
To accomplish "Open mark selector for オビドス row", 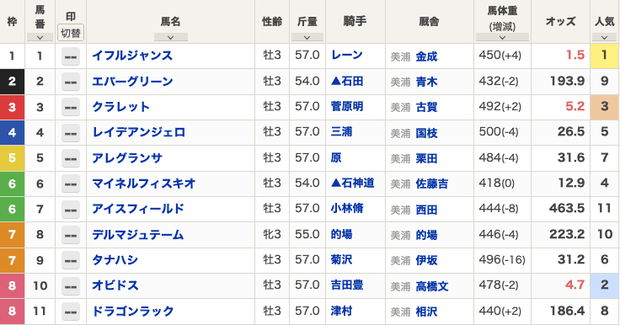I will click(x=71, y=286).
